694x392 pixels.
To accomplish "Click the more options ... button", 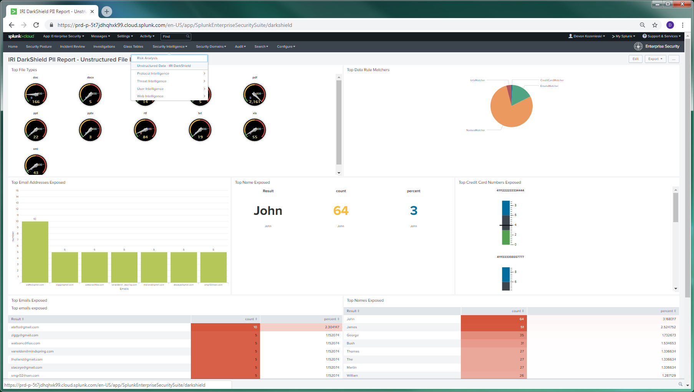I will click(x=674, y=59).
